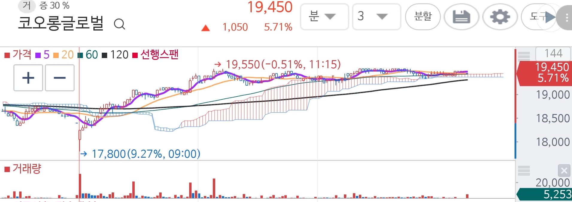The width and height of the screenshot is (572, 202).
Task: Tap the 분할 split button
Action: point(423,17)
